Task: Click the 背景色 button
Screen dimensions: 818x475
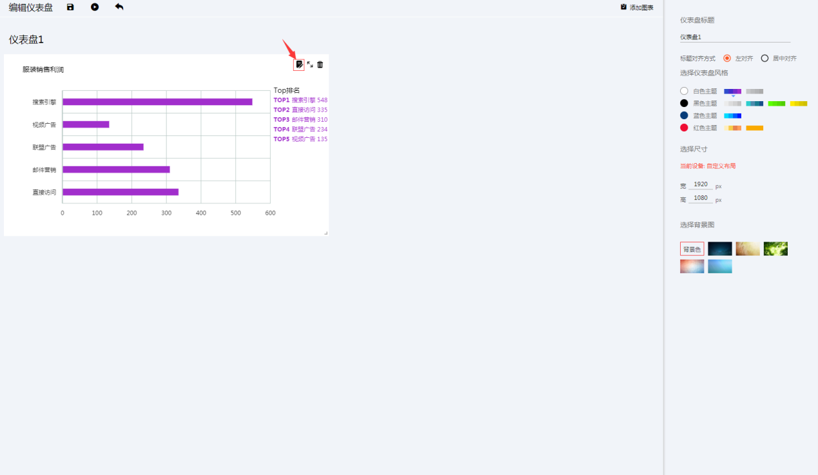Action: 692,249
